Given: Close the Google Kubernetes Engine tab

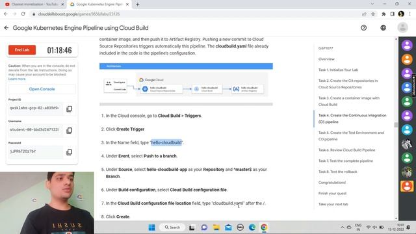Looking at the screenshot, I should [127, 5].
